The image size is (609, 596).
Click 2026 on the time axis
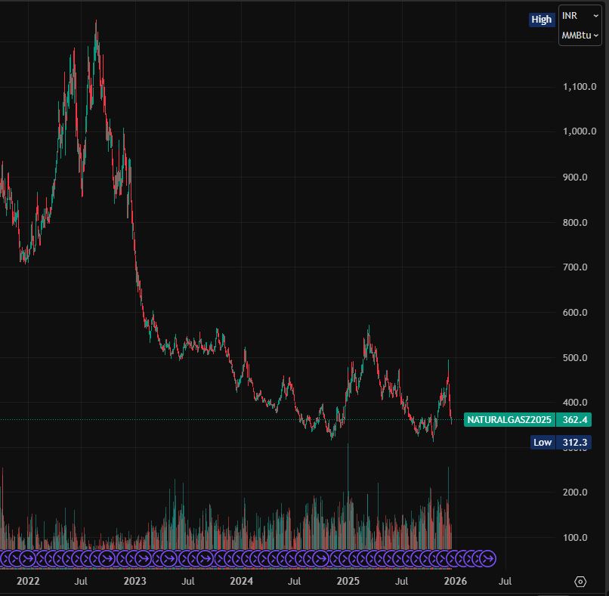(x=454, y=581)
